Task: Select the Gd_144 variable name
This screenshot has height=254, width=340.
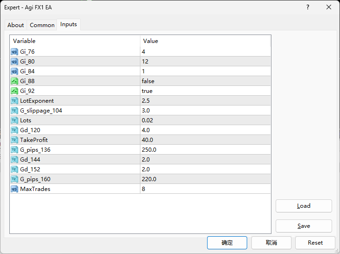Action: point(30,159)
